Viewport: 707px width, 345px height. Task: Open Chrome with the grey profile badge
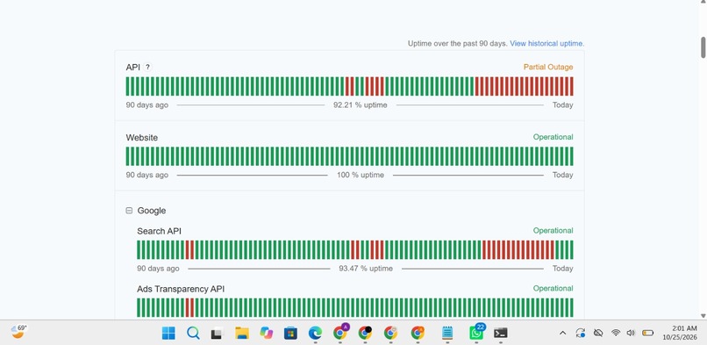(391, 333)
